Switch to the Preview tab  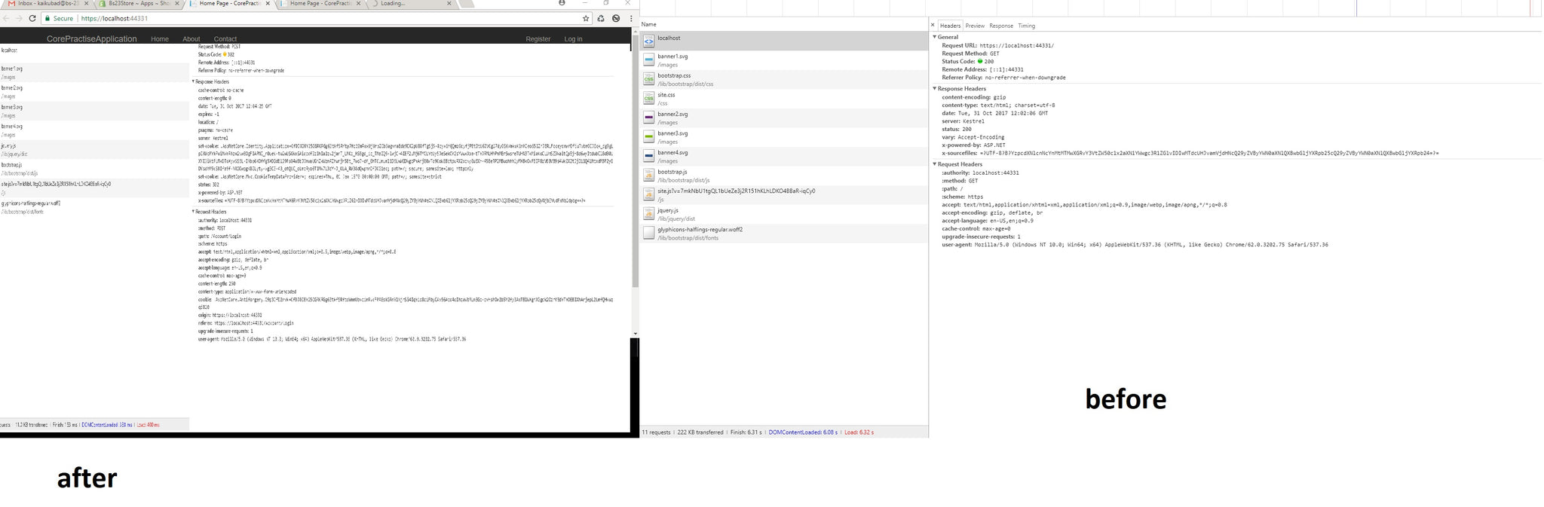pyautogui.click(x=975, y=26)
